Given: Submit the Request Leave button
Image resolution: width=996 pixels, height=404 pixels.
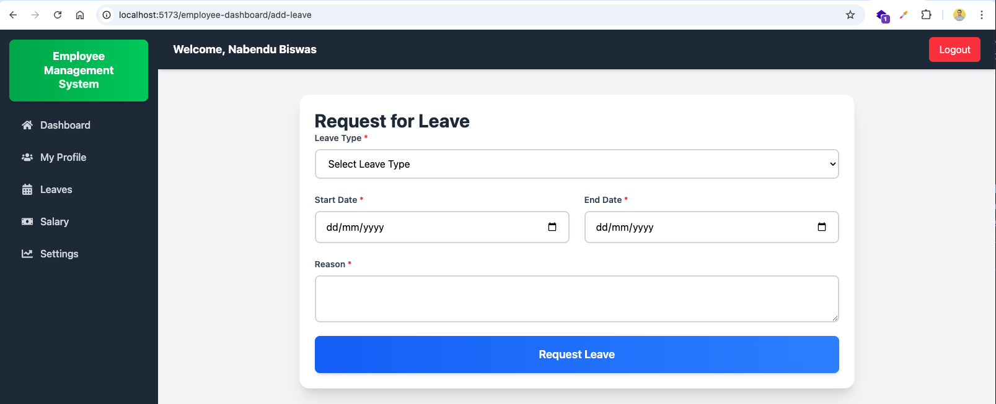Looking at the screenshot, I should coord(576,355).
